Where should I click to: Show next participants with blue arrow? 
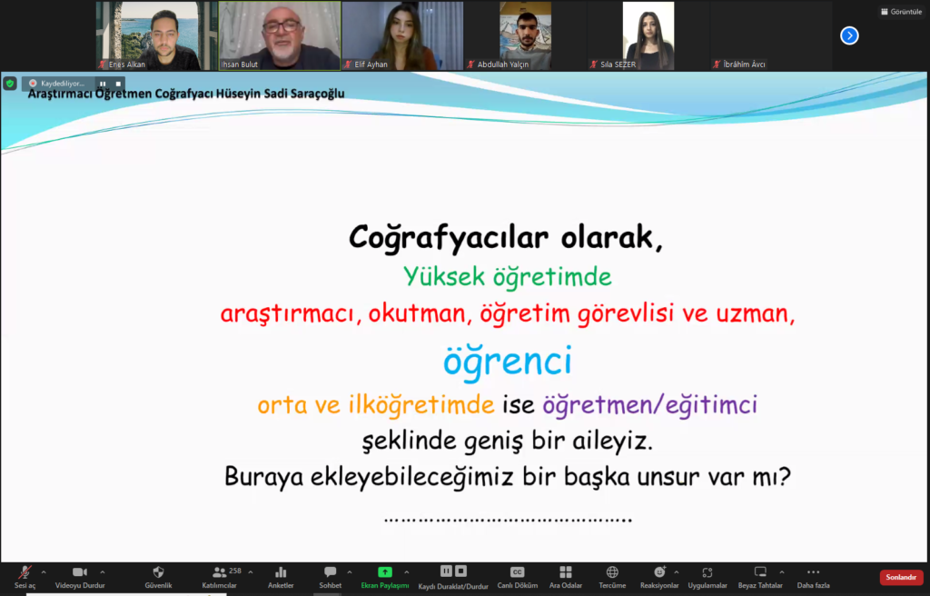pyautogui.click(x=849, y=35)
